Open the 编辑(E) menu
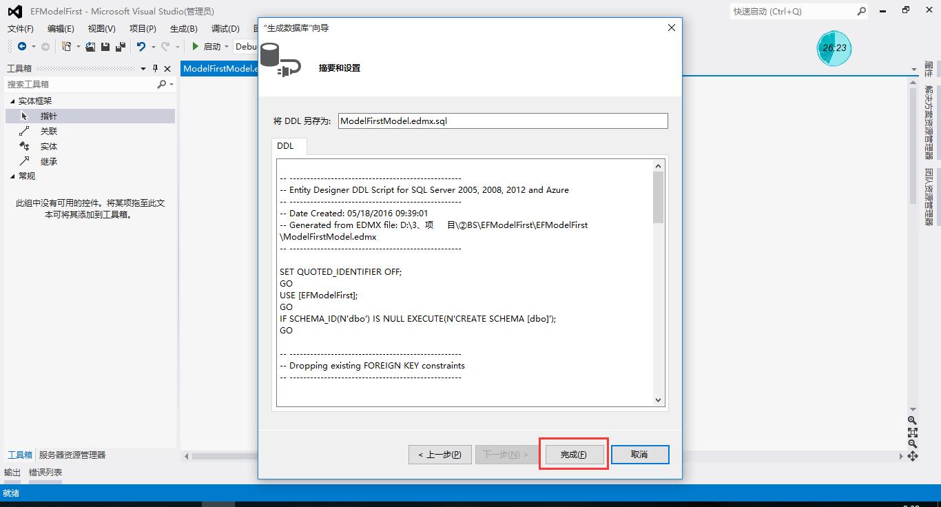Screen dimensions: 941x507 pos(61,28)
